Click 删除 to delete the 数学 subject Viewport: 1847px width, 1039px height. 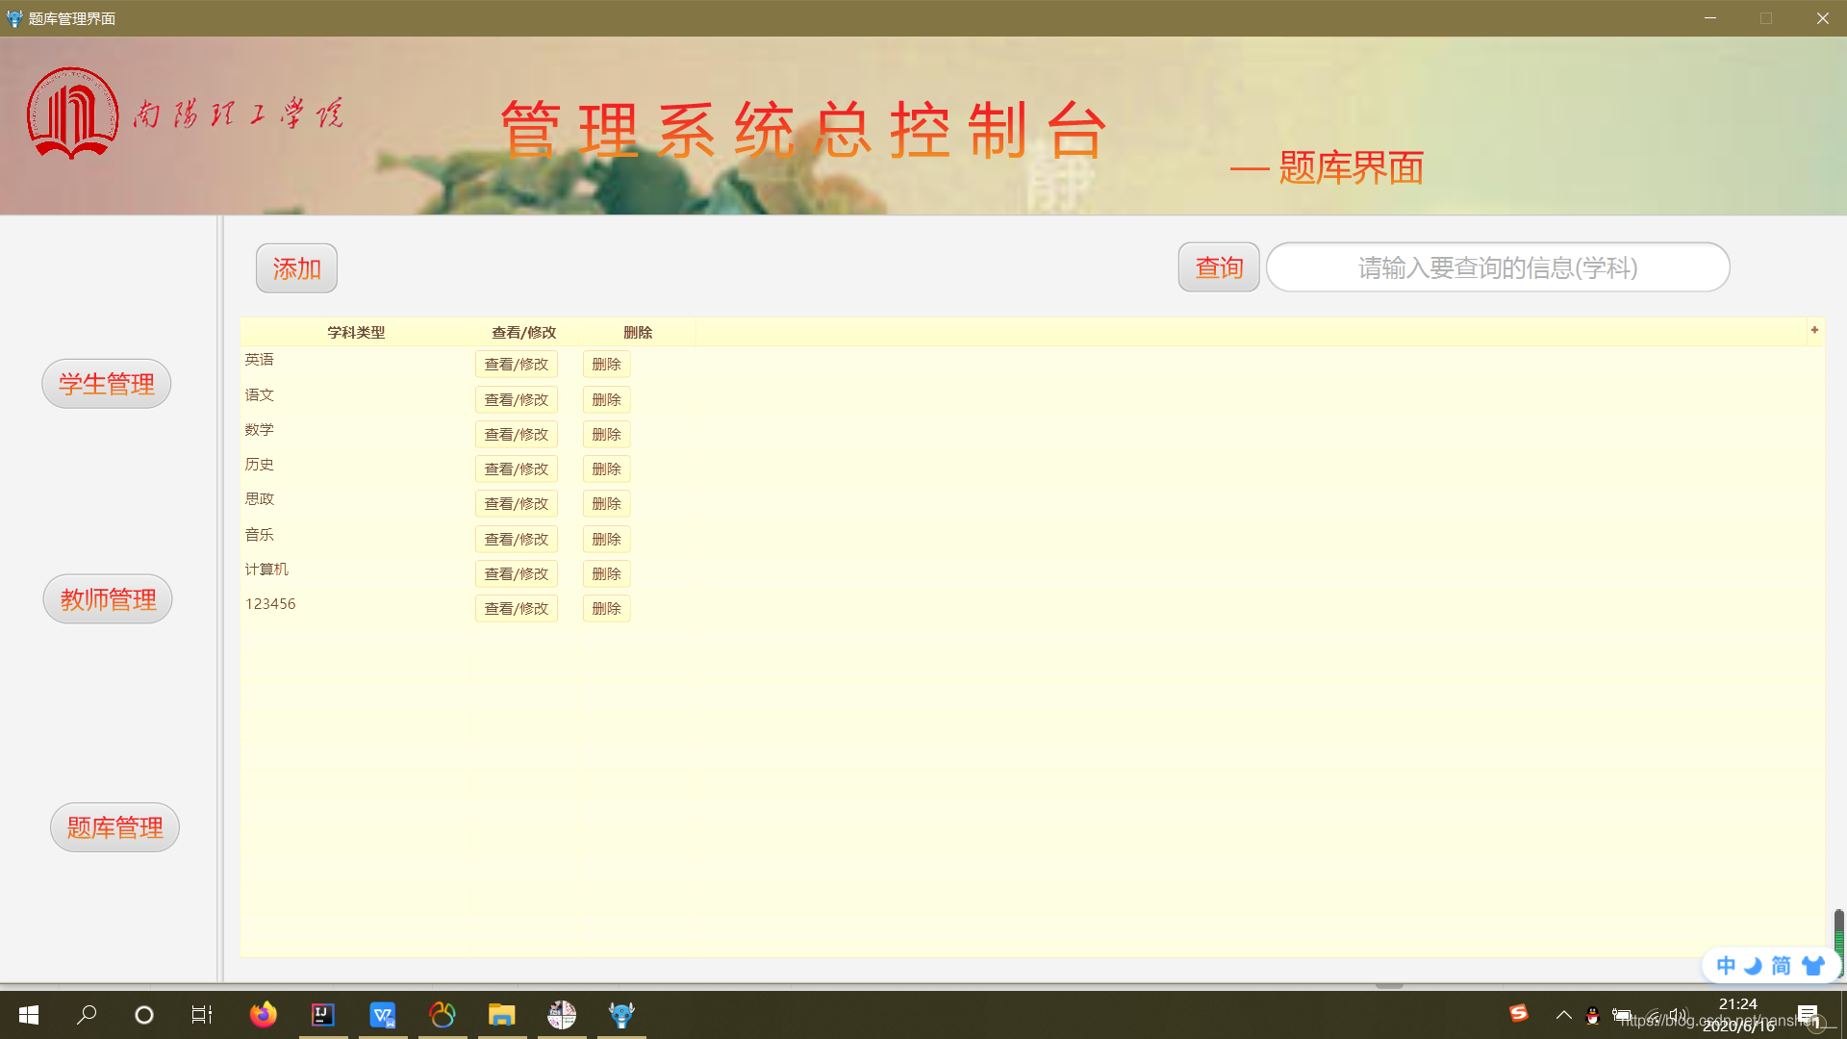pos(605,434)
